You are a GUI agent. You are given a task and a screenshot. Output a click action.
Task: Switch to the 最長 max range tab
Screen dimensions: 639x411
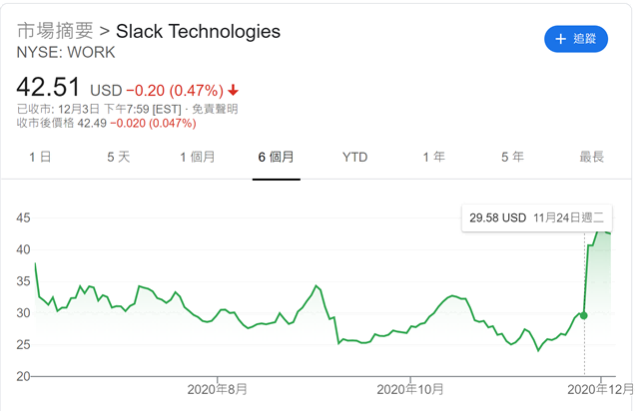pos(591,157)
